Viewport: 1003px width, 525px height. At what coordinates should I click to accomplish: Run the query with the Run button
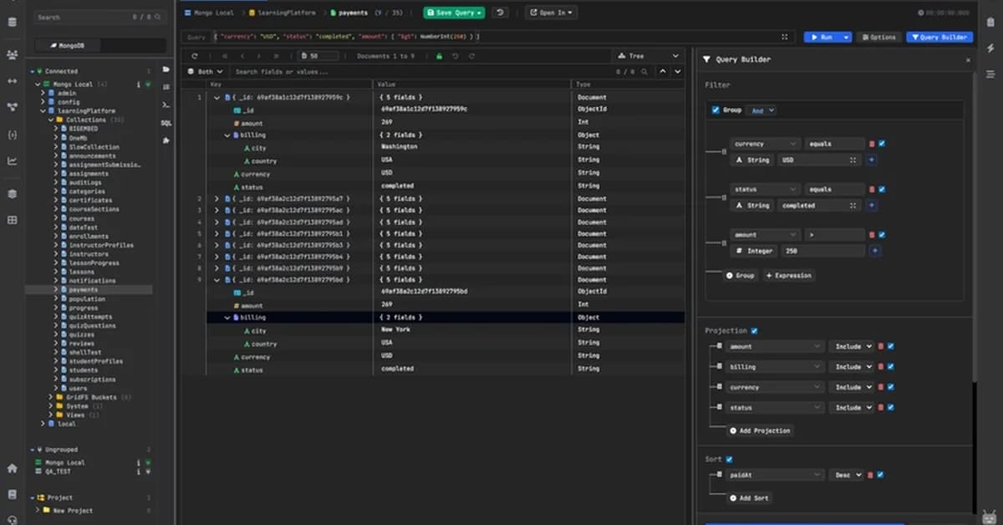coord(823,37)
